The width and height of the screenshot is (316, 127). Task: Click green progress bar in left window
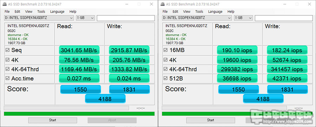pos(79,114)
